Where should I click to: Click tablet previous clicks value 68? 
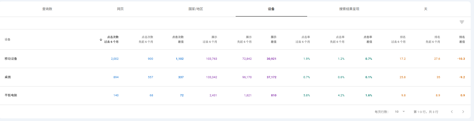(x=151, y=95)
